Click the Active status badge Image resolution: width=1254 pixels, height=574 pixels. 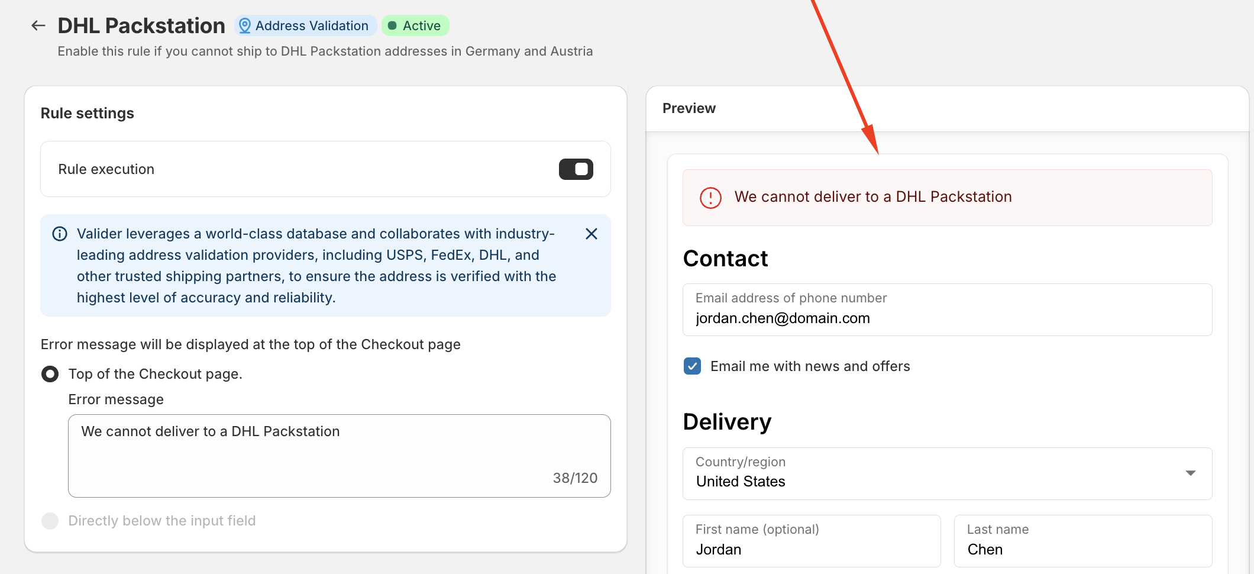point(415,25)
